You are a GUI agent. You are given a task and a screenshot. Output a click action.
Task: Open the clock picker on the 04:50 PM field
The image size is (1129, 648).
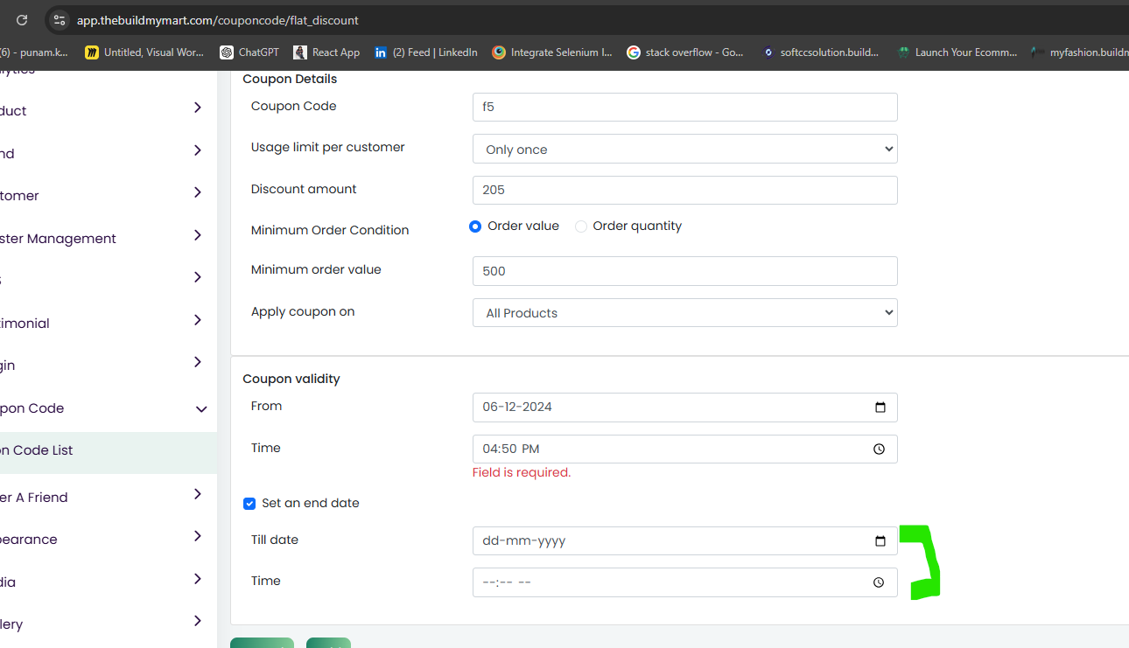click(880, 449)
